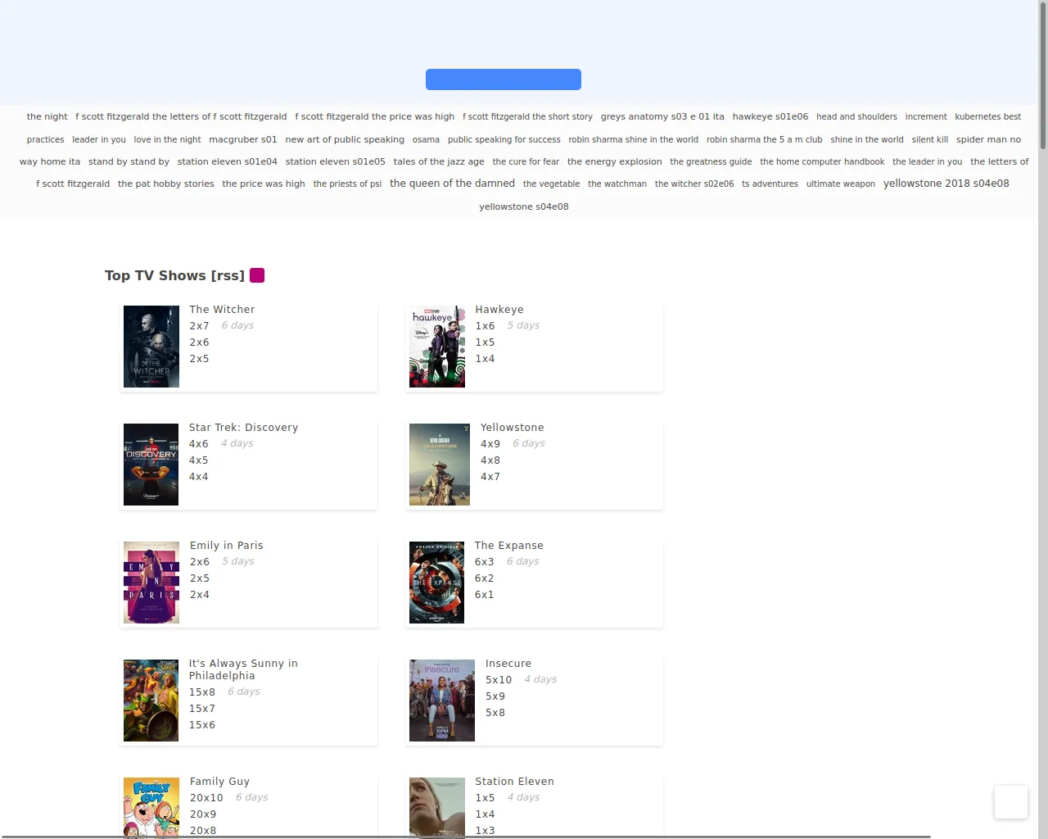Open Yellowstone show title link
Viewport: 1048px width, 839px height.
coord(512,428)
